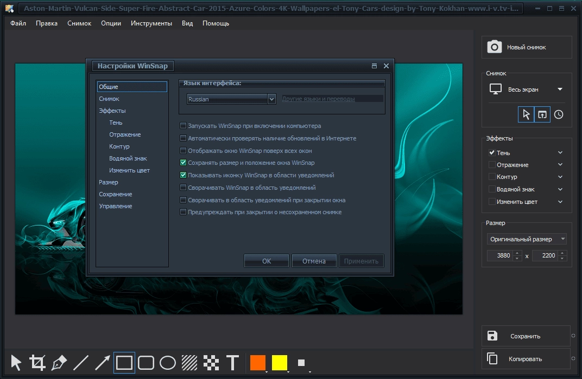This screenshot has width=582, height=379.
Task: Click OK in WinSnap settings dialog
Action: (267, 261)
